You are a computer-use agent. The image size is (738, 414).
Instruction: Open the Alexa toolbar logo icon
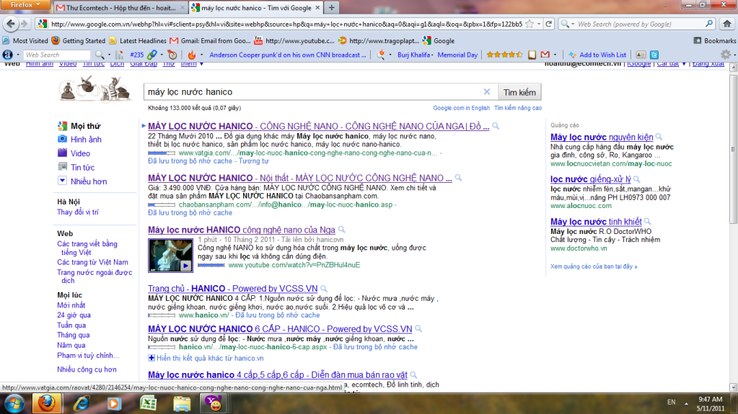[7, 55]
